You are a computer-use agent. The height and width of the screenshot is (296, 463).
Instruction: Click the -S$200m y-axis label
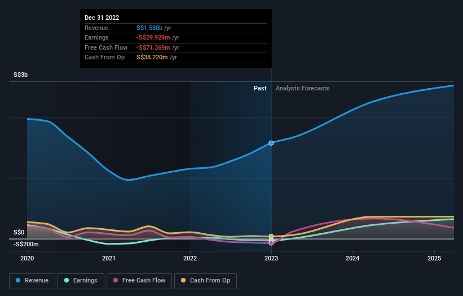pyautogui.click(x=26, y=244)
